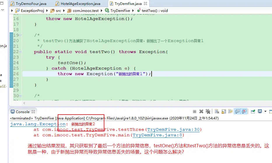Select the TryDemFive.java tab
Screen dimensions: 272x163
tap(128, 4)
